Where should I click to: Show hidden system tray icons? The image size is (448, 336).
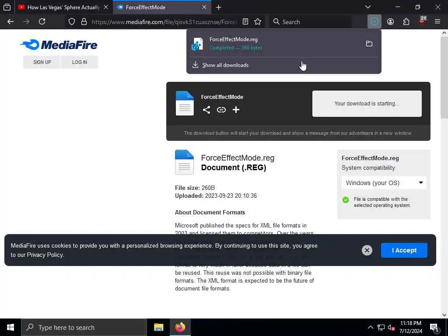click(x=370, y=327)
